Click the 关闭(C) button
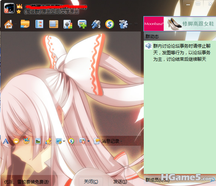 click(x=91, y=182)
